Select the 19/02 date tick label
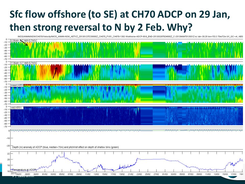The image size is (245, 184). point(122,174)
